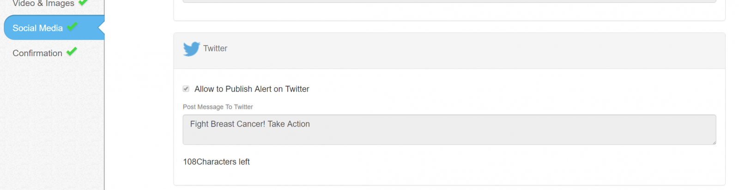Click the 'Fight Breast Cancer! Take Action' text

(x=250, y=124)
